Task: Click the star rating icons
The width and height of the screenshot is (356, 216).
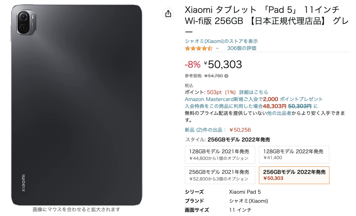Action: (199, 48)
